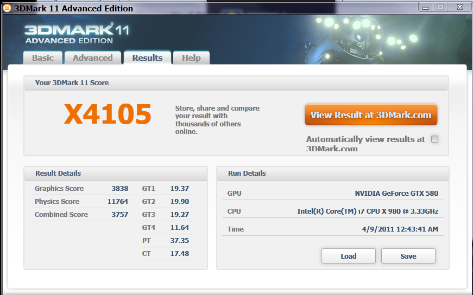This screenshot has height=295, width=473.
Task: Click the Result Details header
Action: pos(58,174)
